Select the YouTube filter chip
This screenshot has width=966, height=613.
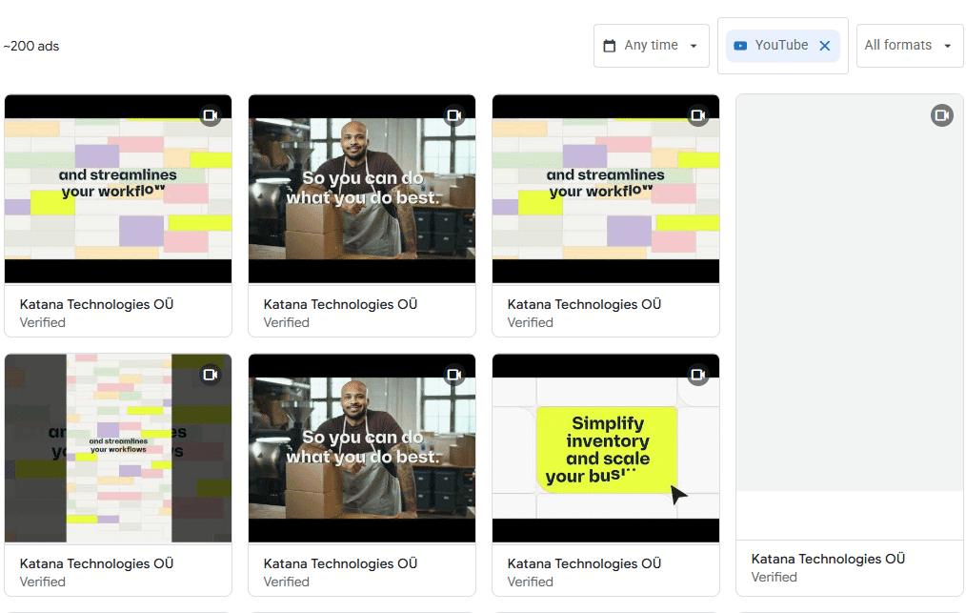click(783, 46)
